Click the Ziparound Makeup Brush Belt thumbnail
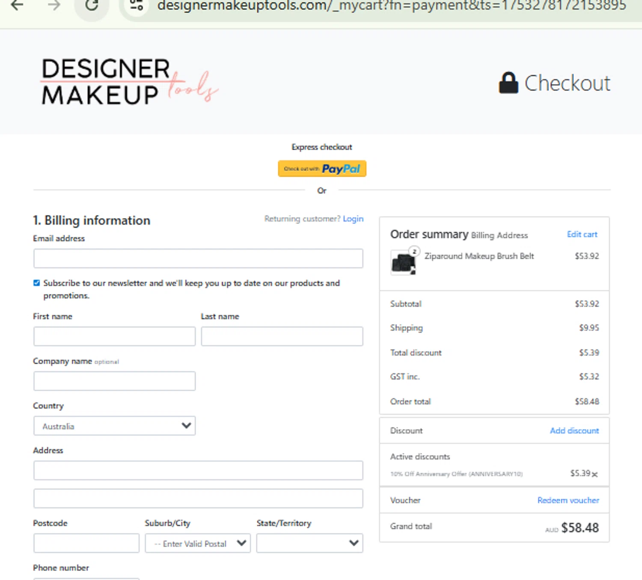 coord(403,262)
